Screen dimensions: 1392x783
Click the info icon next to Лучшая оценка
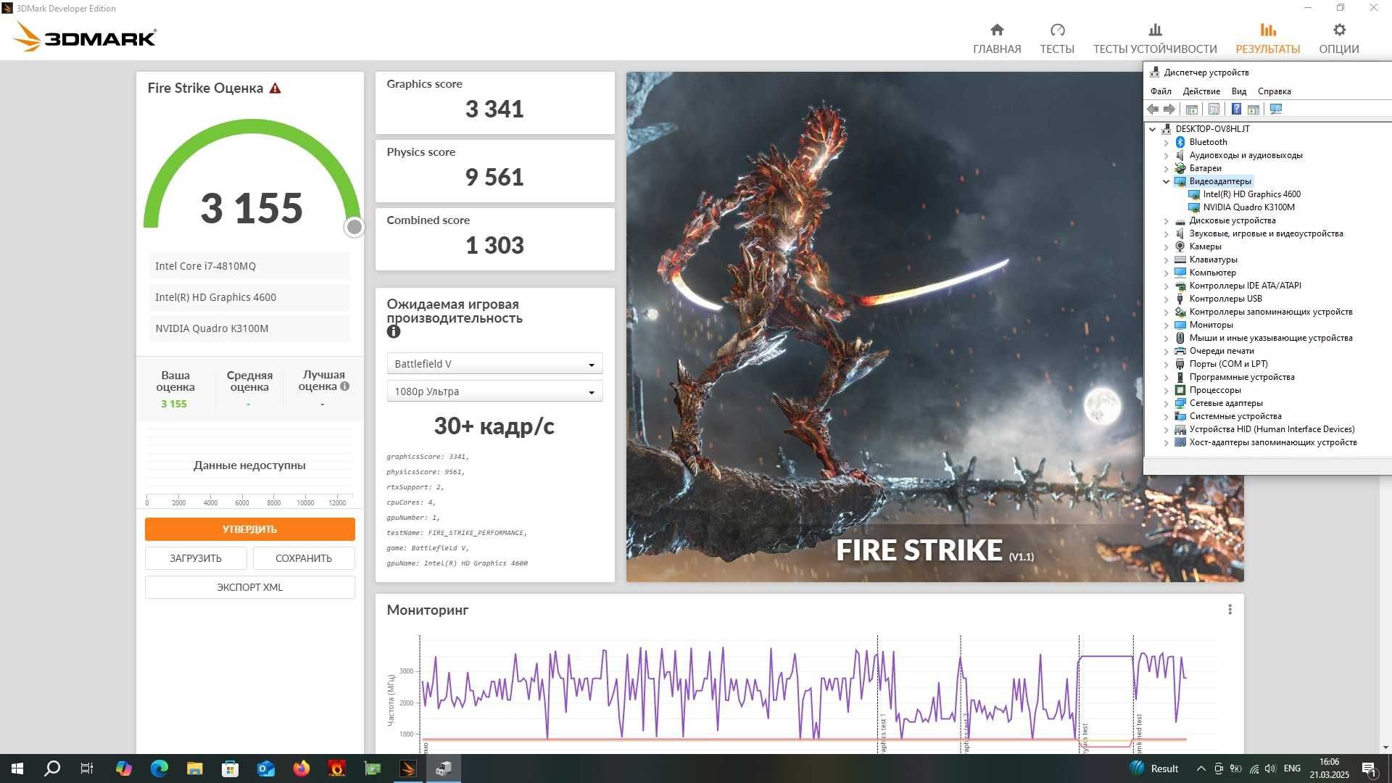click(x=345, y=386)
